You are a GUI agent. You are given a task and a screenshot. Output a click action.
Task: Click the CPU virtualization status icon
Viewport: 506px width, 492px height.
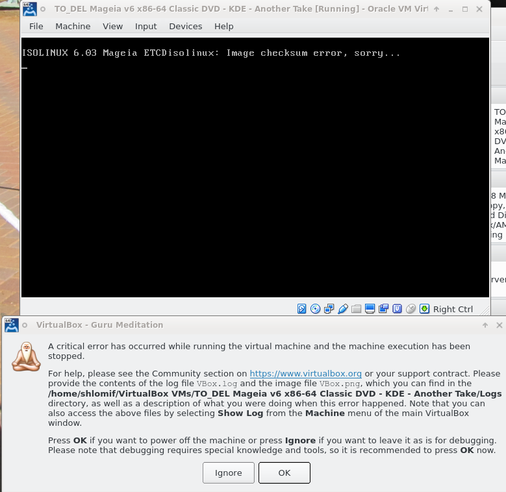pyautogui.click(x=398, y=309)
